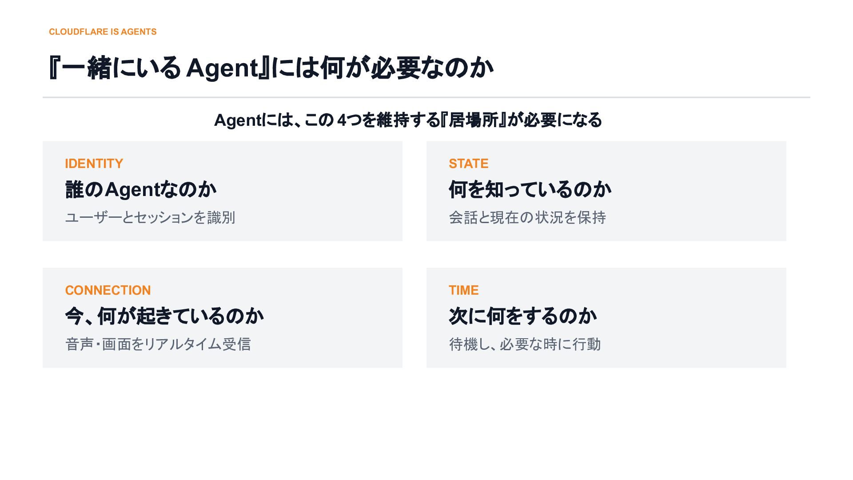
Task: Select the heading 何を知っているのか
Action: click(530, 189)
